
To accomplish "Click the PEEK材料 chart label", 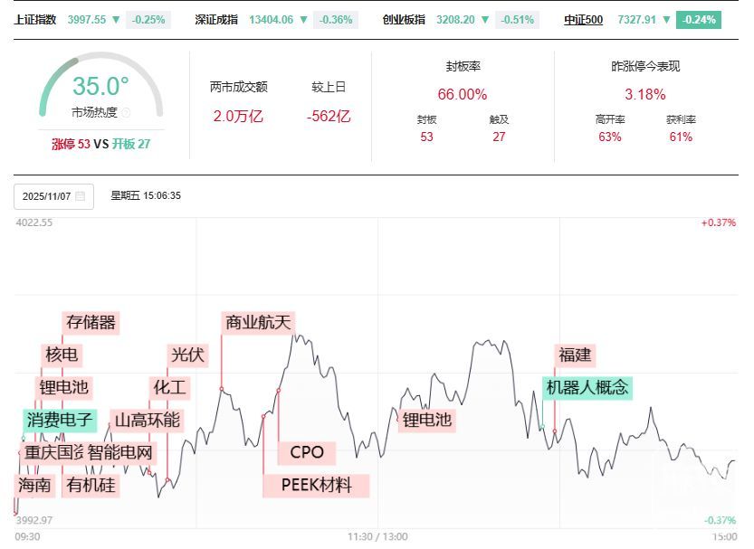I will (x=316, y=485).
